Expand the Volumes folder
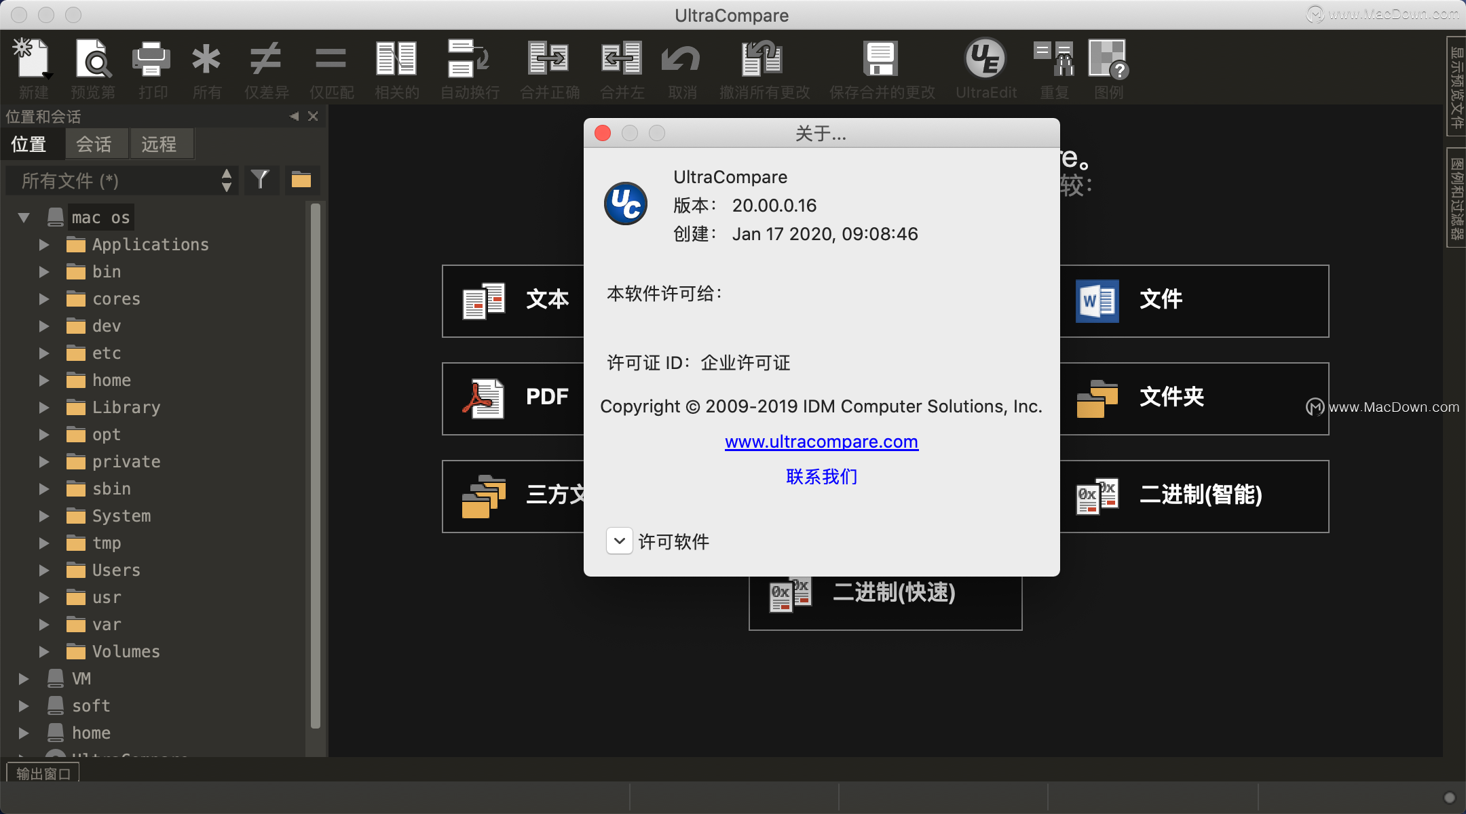 tap(44, 652)
